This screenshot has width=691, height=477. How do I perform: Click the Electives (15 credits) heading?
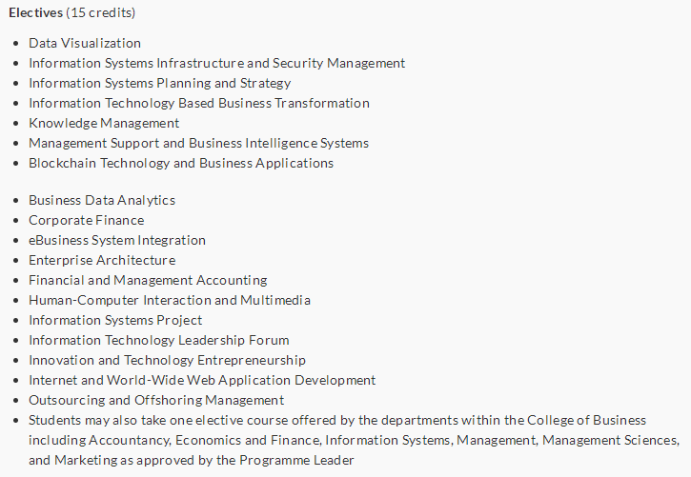point(71,12)
